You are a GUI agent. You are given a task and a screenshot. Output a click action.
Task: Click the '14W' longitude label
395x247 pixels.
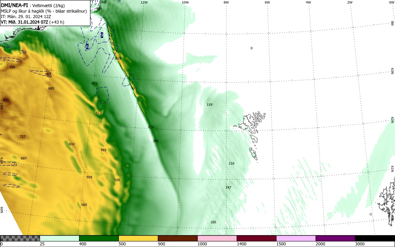pyautogui.click(x=103, y=2)
